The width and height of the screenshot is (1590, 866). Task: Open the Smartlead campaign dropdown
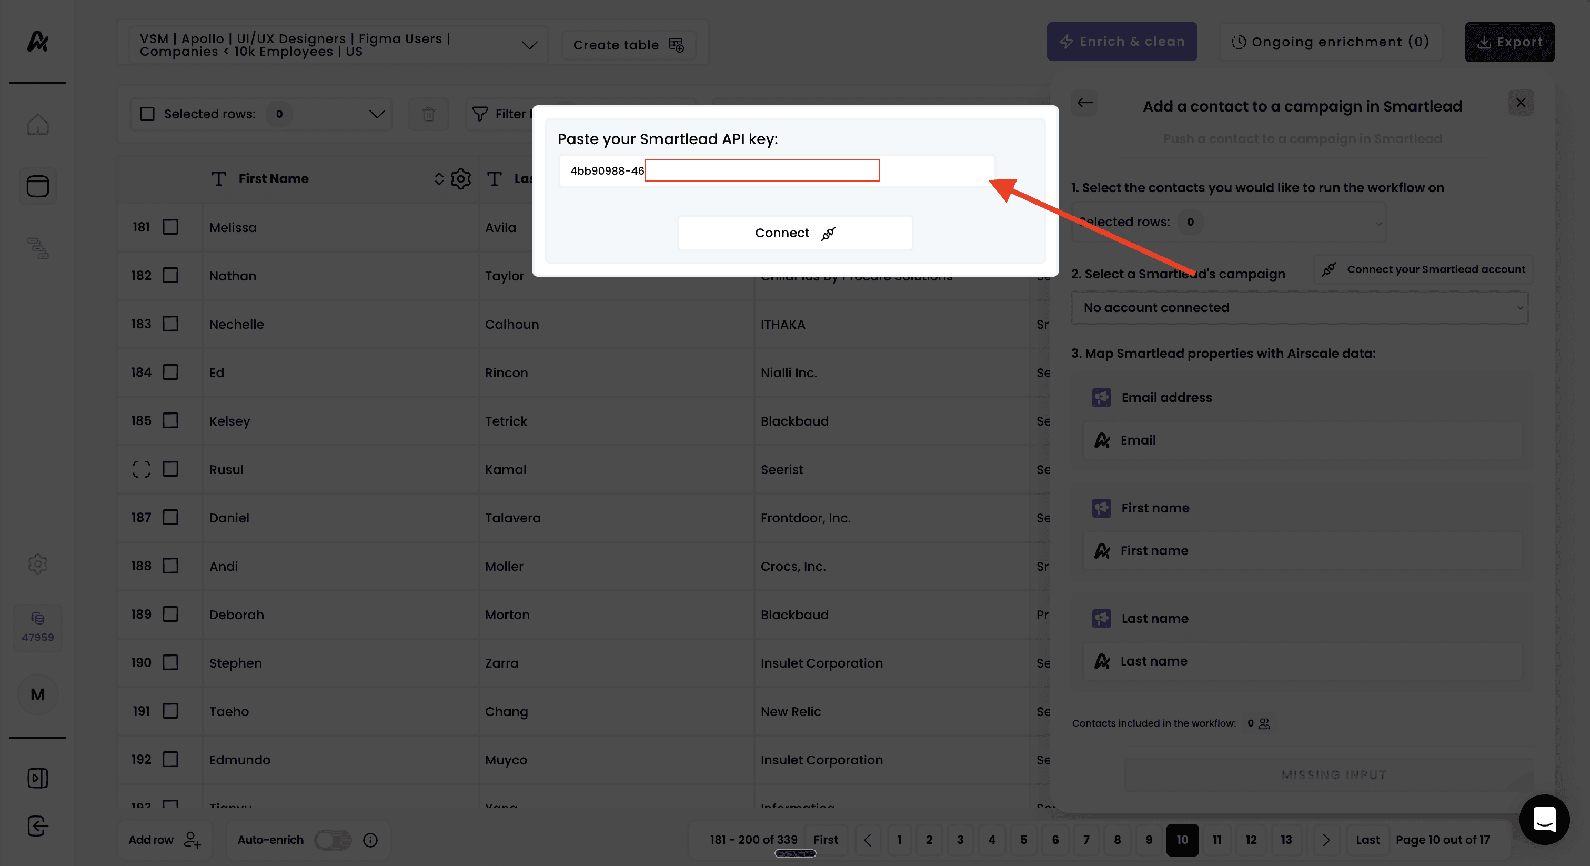tap(1300, 307)
